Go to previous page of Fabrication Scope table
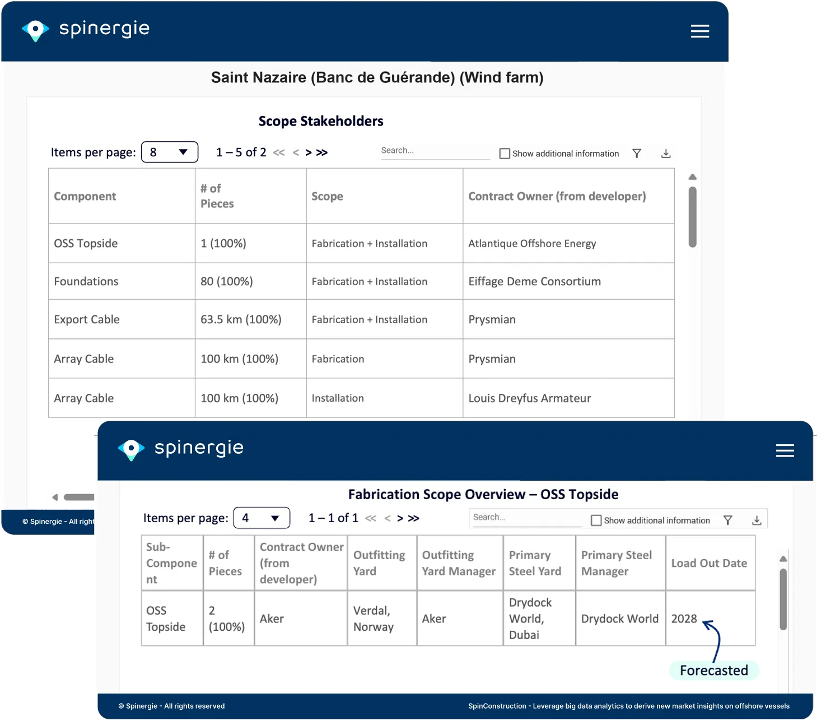Screen dimensions: 821x721 pyautogui.click(x=388, y=518)
